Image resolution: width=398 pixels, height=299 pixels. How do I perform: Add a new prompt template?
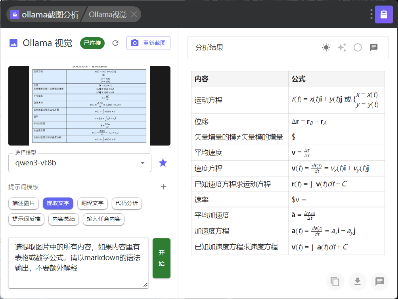click(163, 187)
